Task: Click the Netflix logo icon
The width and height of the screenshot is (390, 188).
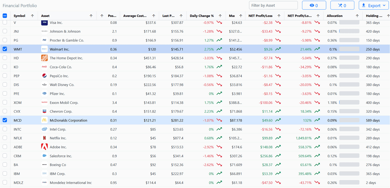Action: click(44, 138)
